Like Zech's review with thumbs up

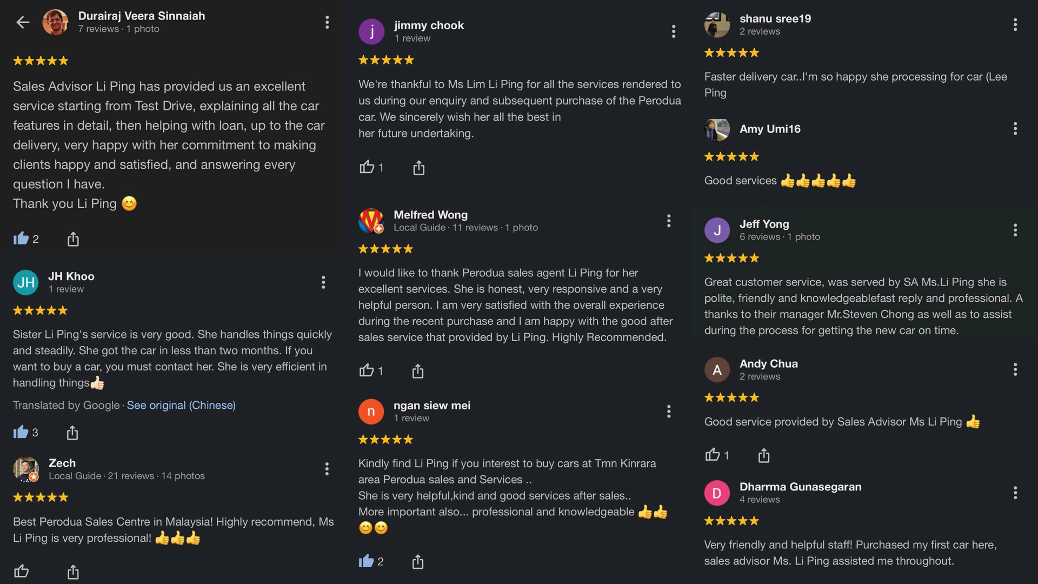pyautogui.click(x=22, y=571)
